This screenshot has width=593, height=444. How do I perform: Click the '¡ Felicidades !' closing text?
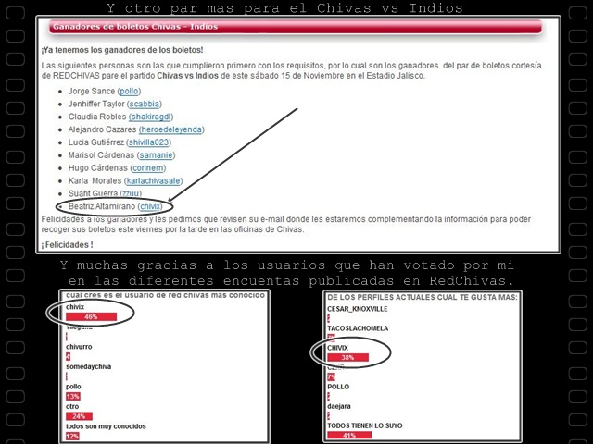point(68,245)
